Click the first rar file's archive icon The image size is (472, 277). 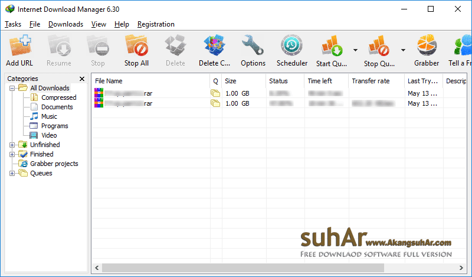pos(99,93)
